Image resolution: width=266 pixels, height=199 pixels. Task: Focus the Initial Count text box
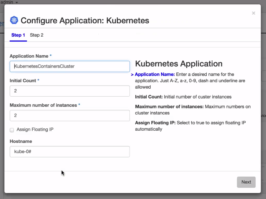[x=70, y=91]
